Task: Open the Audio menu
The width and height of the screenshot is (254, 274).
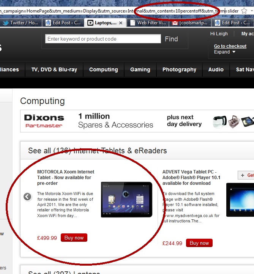Action: [x=216, y=69]
